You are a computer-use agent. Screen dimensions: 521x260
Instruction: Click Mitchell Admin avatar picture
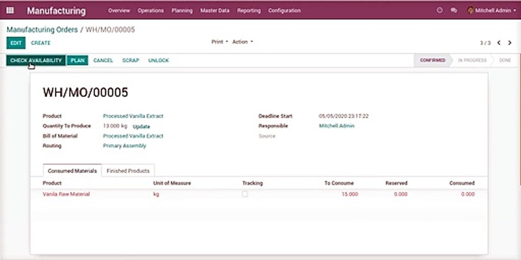click(470, 10)
